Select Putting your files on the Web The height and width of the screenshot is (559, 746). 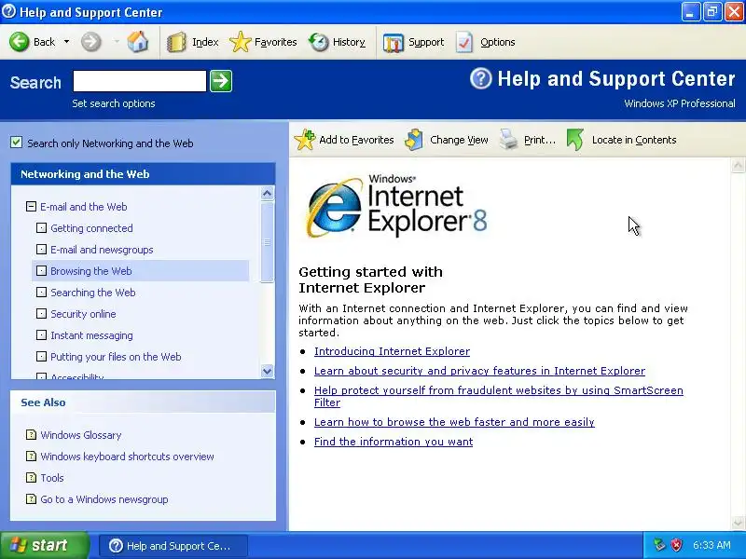[x=116, y=357]
